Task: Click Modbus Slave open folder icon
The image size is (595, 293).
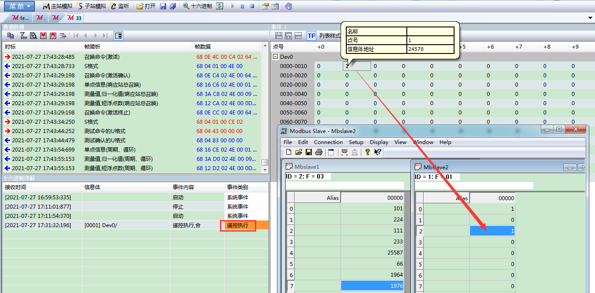Action: (x=299, y=152)
